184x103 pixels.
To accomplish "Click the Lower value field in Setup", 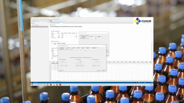I will [x=74, y=49].
